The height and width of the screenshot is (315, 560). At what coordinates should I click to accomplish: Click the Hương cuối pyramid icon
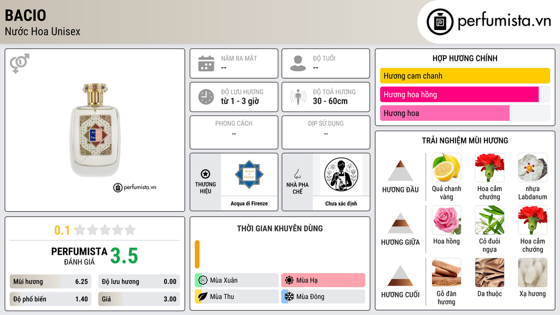pos(400,276)
